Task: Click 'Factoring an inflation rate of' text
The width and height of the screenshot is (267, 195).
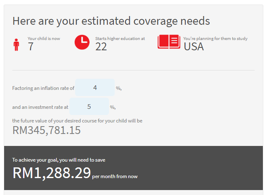Action: [43, 88]
